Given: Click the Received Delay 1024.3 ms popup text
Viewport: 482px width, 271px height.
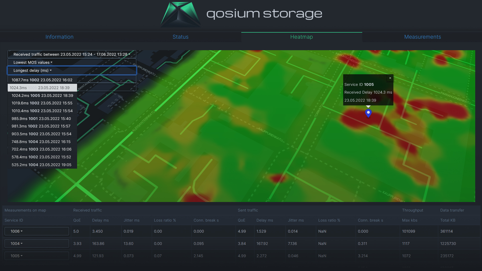Looking at the screenshot, I should (368, 92).
